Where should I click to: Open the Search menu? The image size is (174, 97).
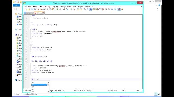pos(35,6)
